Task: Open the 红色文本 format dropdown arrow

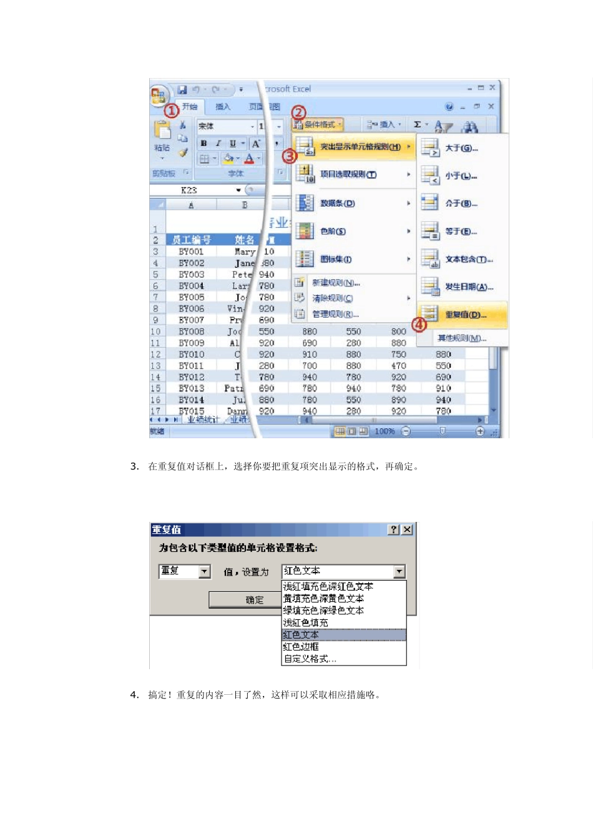Action: click(399, 571)
